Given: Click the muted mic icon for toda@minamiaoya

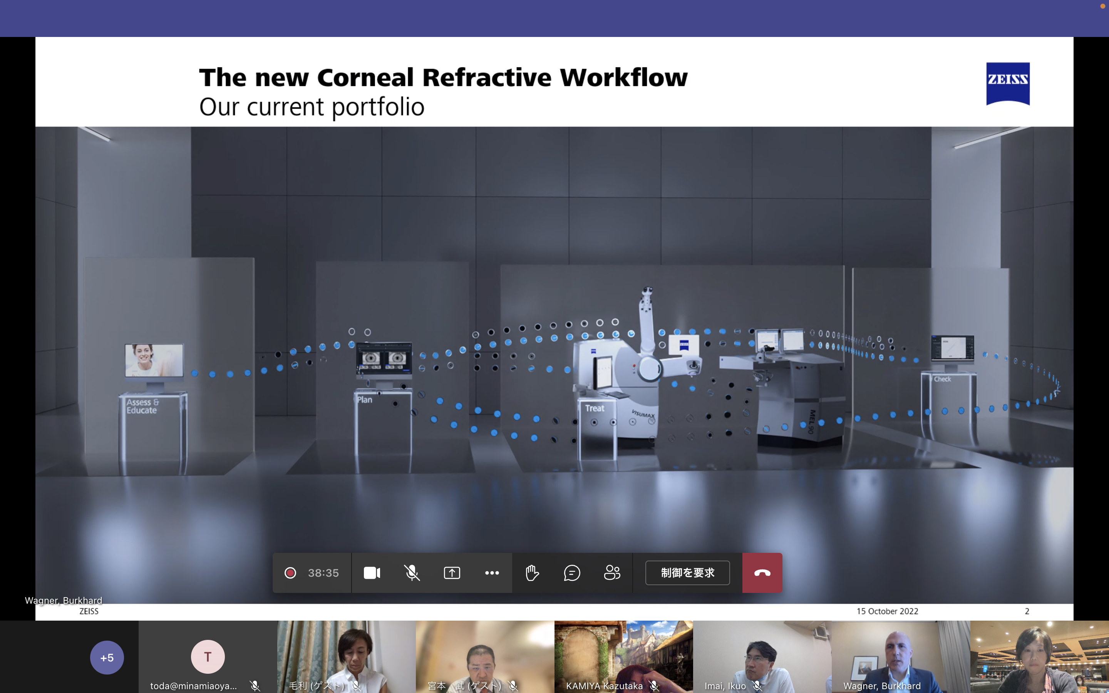Looking at the screenshot, I should coord(255,686).
